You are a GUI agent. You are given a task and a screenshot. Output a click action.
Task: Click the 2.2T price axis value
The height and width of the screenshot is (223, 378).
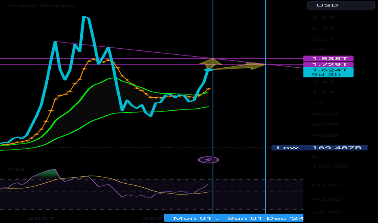click(x=323, y=39)
